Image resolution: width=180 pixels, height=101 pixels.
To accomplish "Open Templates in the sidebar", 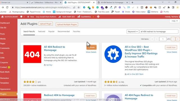I will (x=4, y=83).
